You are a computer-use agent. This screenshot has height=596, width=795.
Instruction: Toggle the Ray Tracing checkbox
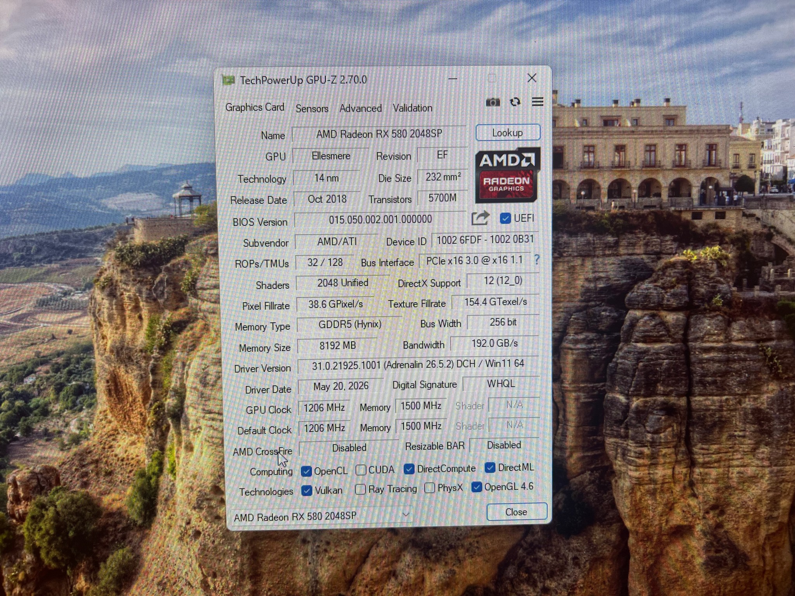pyautogui.click(x=360, y=489)
